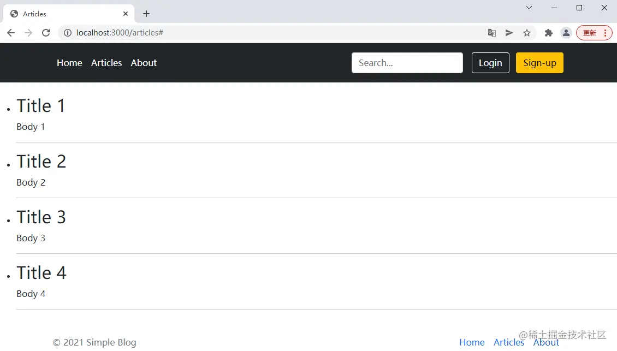This screenshot has width=617, height=351.
Task: Click the Login button
Action: (490, 63)
